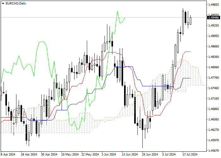Click the 17 Jul 2024 date label

tap(190, 155)
